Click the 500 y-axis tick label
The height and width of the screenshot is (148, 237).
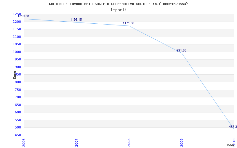tap(18, 128)
